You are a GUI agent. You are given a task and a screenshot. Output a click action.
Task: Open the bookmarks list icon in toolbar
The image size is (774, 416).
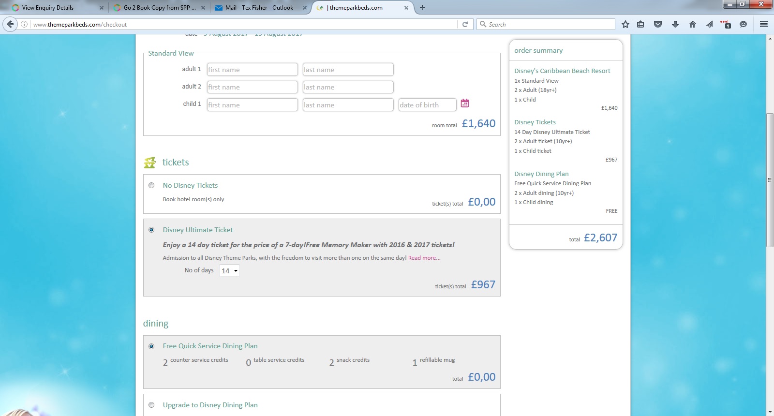[x=640, y=24]
